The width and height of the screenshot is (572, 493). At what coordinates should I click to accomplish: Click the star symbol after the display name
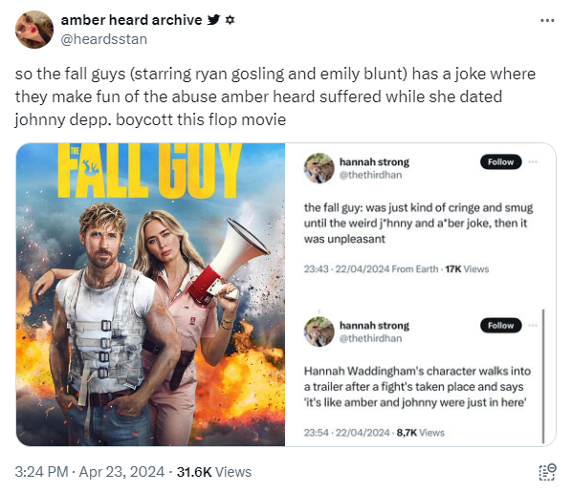click(230, 20)
